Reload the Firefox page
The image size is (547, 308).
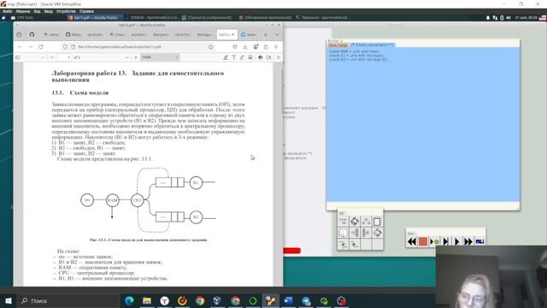[41, 46]
